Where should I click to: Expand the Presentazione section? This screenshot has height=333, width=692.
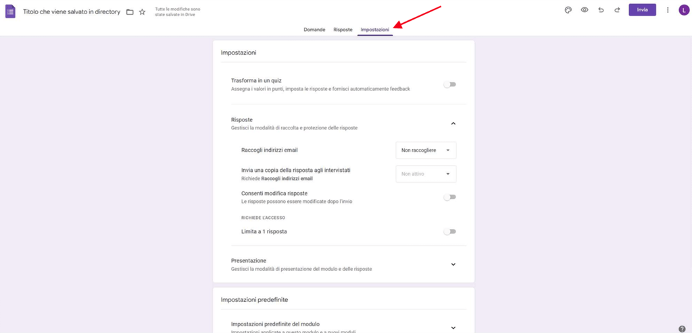pos(453,264)
